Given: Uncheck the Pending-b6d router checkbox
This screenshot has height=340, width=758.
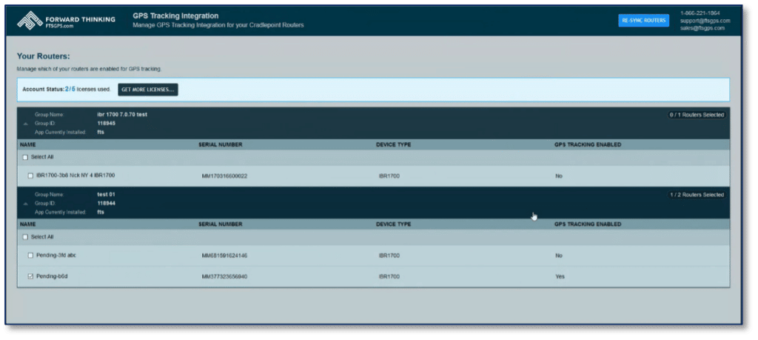Looking at the screenshot, I should (x=30, y=276).
